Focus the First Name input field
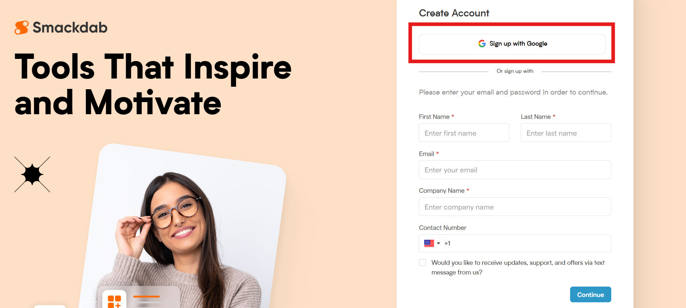This screenshot has width=686, height=308. 464,133
